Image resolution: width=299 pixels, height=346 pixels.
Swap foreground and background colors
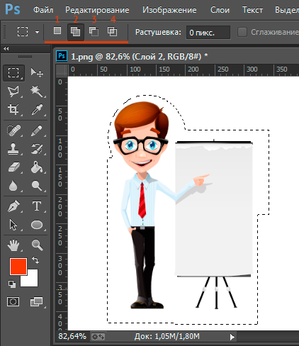pos(35,260)
